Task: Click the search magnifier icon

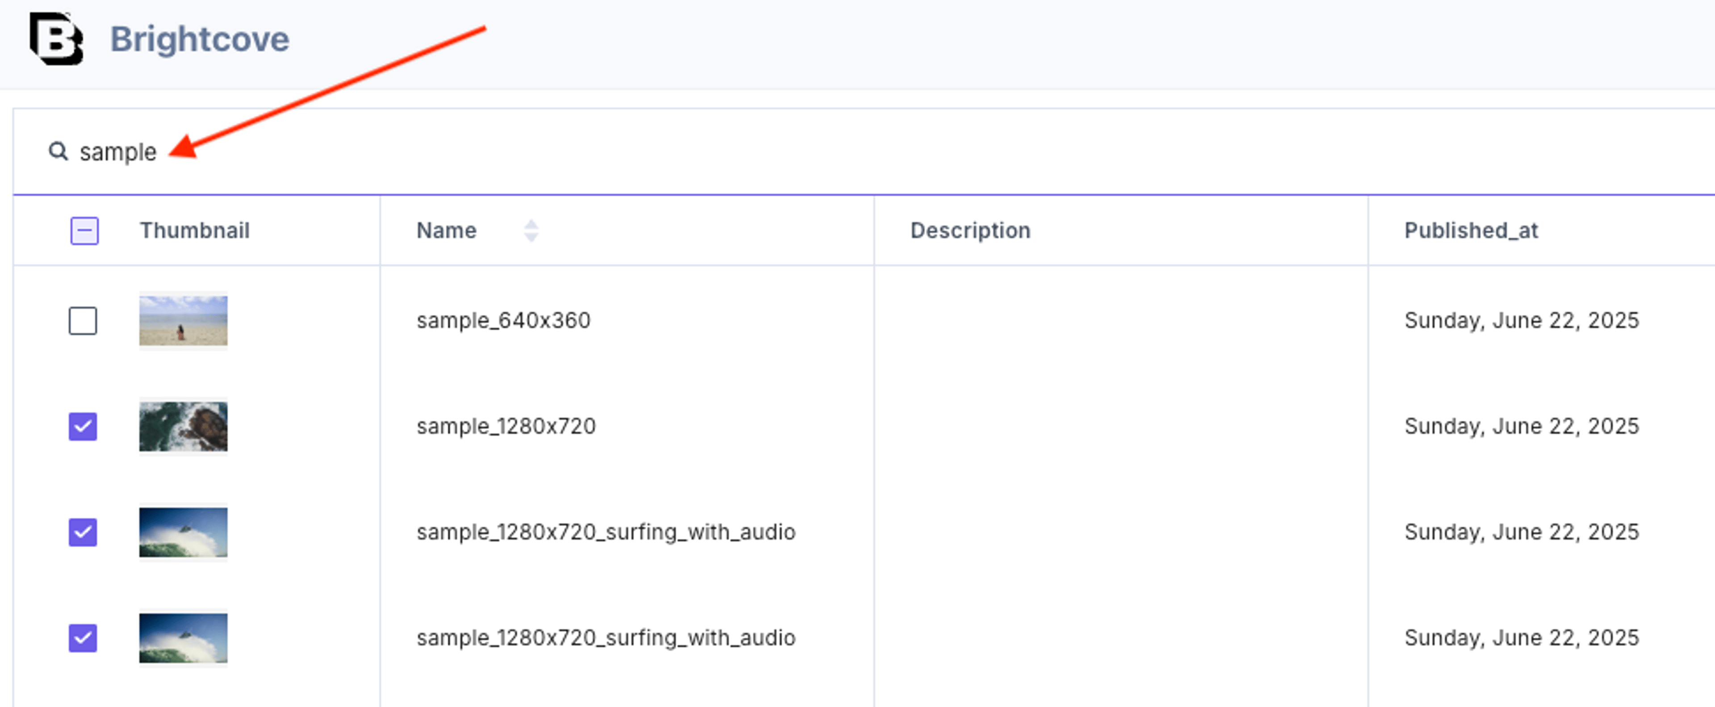Action: click(59, 151)
